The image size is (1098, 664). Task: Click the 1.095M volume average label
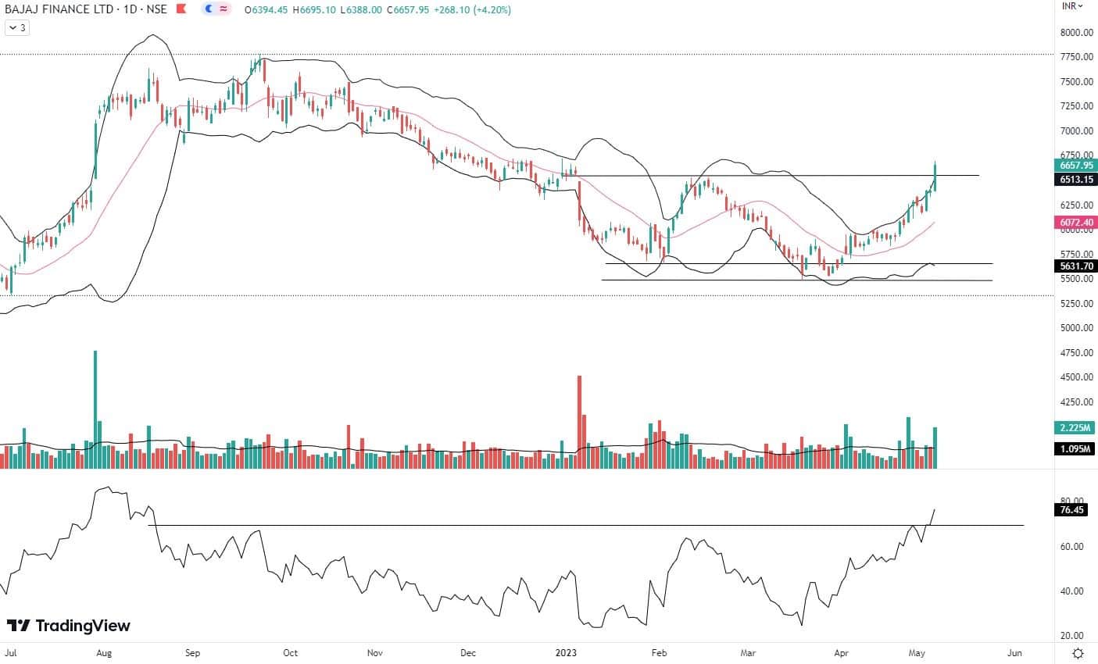[1075, 448]
